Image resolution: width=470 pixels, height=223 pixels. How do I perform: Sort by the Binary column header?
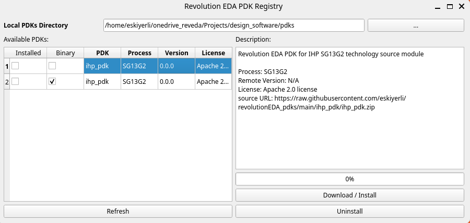(x=65, y=53)
